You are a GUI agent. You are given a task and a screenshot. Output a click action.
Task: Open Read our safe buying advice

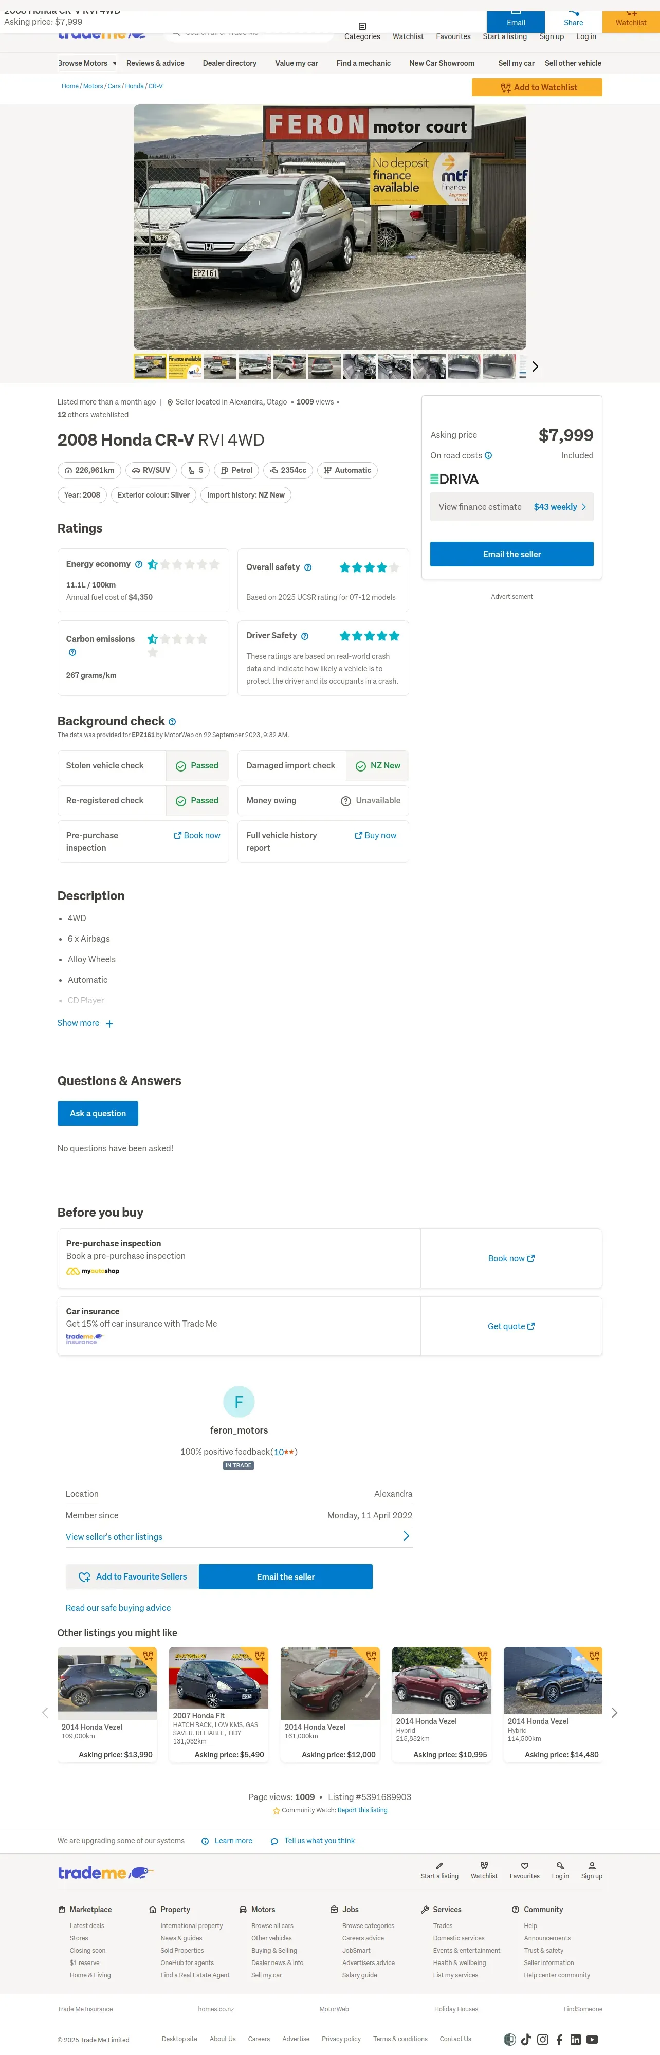click(118, 1607)
